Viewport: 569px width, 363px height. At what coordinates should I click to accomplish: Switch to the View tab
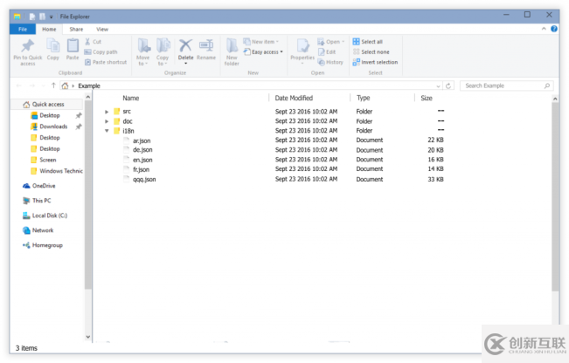click(x=102, y=29)
